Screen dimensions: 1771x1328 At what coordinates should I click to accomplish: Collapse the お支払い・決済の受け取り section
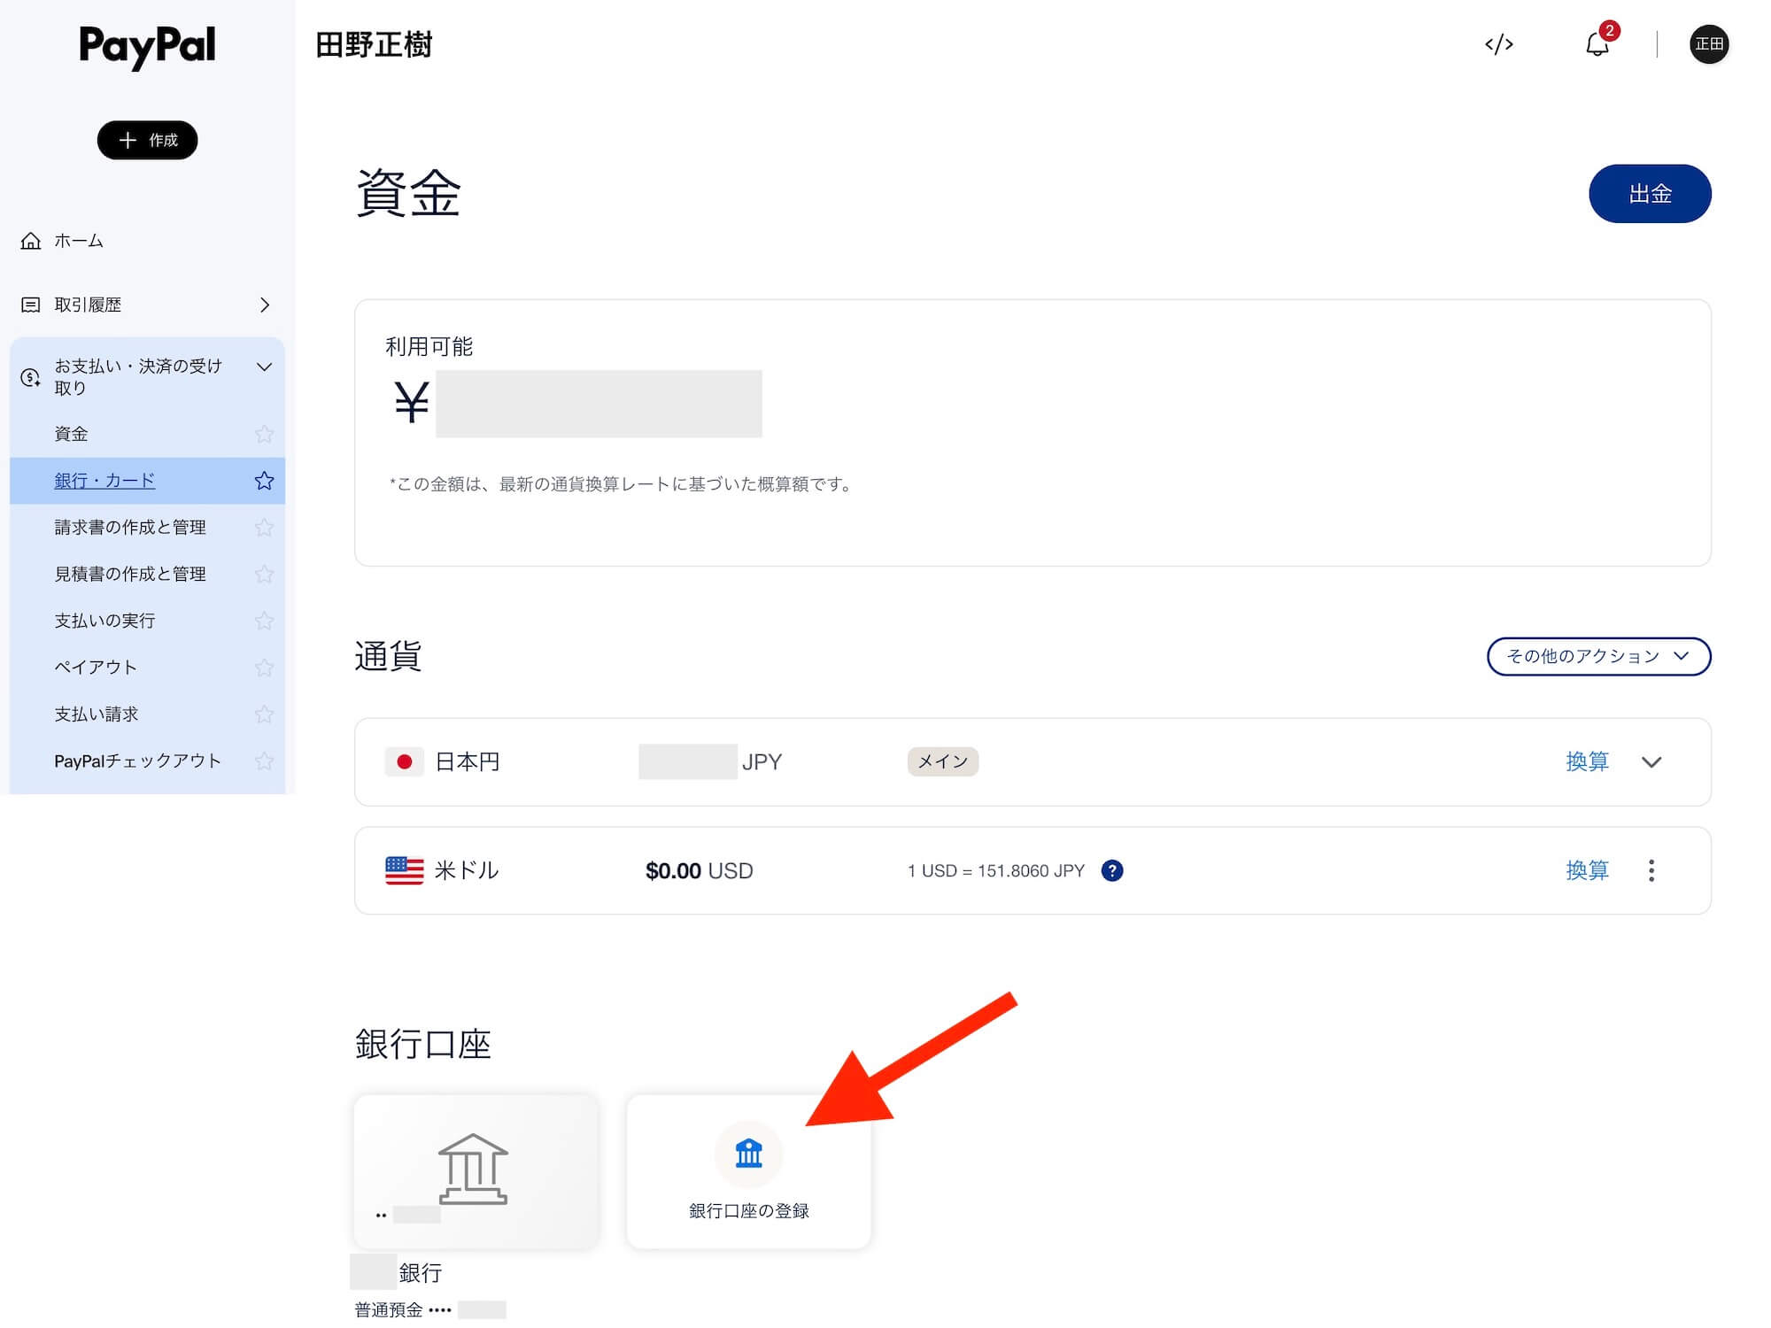(x=264, y=366)
